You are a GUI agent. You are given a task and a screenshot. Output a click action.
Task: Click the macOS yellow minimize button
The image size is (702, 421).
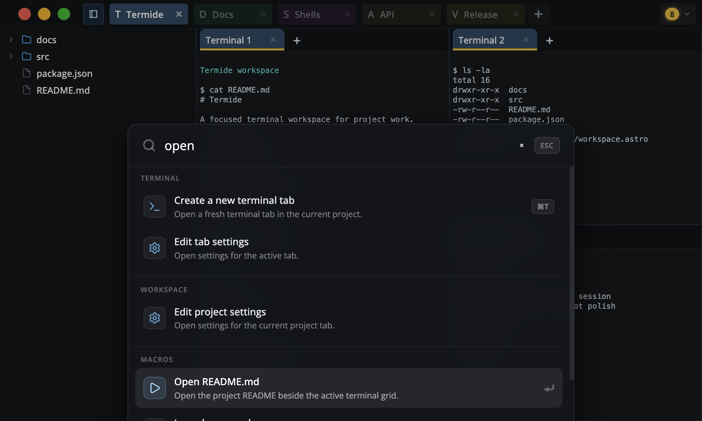pos(44,14)
